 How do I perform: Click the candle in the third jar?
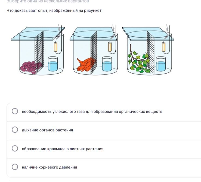164,46
